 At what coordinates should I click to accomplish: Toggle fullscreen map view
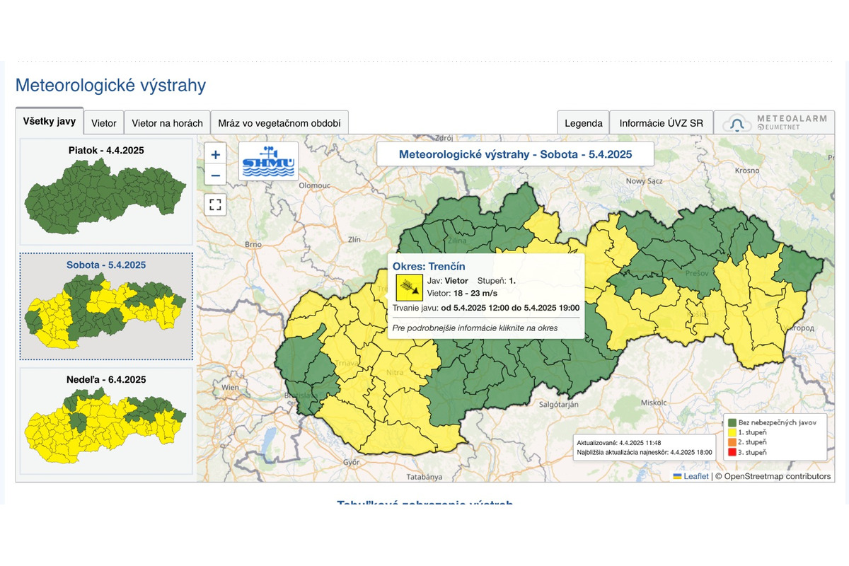click(x=216, y=205)
